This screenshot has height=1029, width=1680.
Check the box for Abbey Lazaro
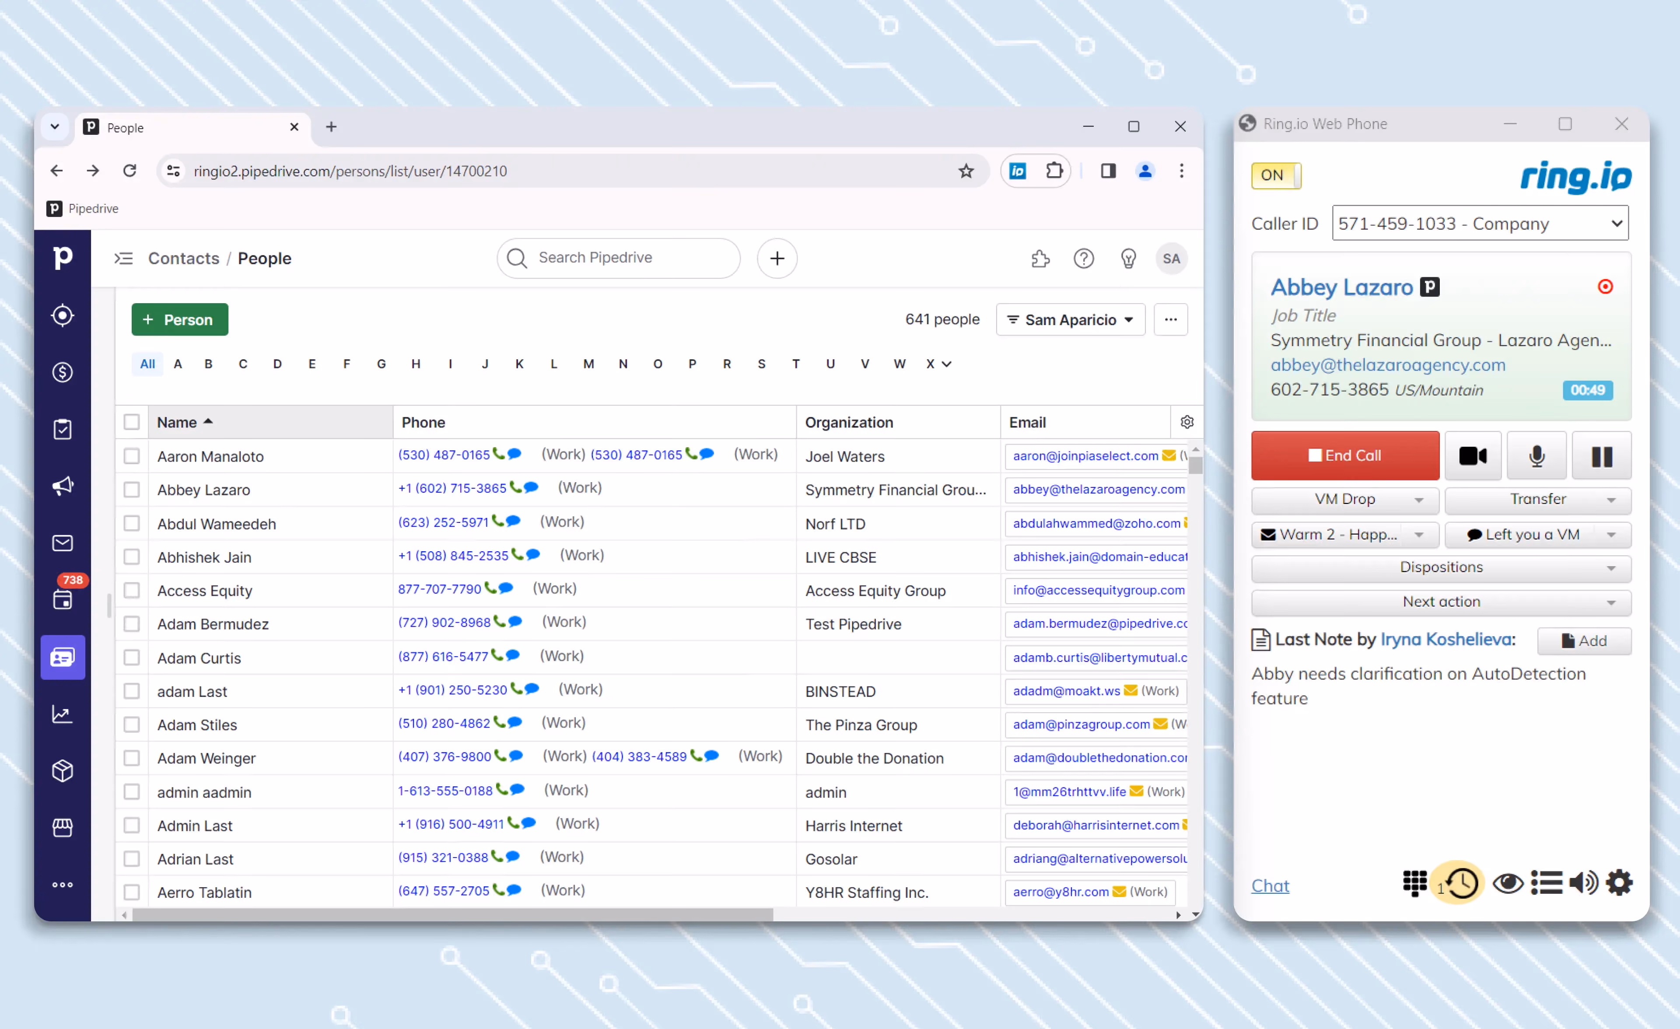[x=132, y=490]
